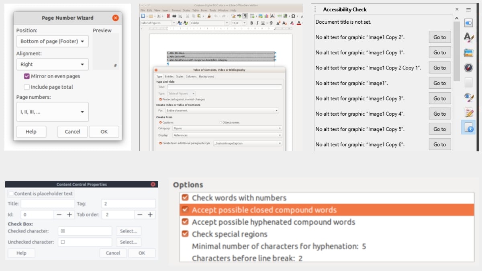Enable Include page total checkbox
This screenshot has height=271, width=482.
(27, 87)
